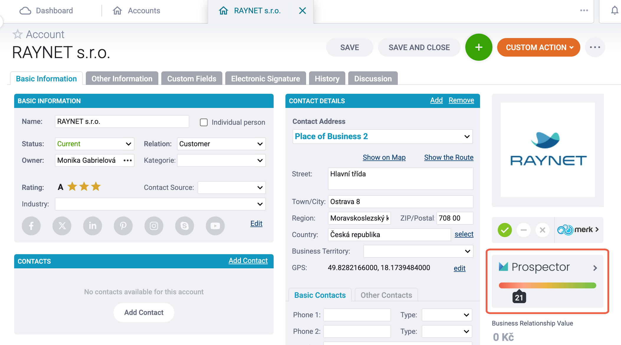Viewport: 621px width, 345px height.
Task: Switch to the Other Information tab
Action: pyautogui.click(x=122, y=79)
